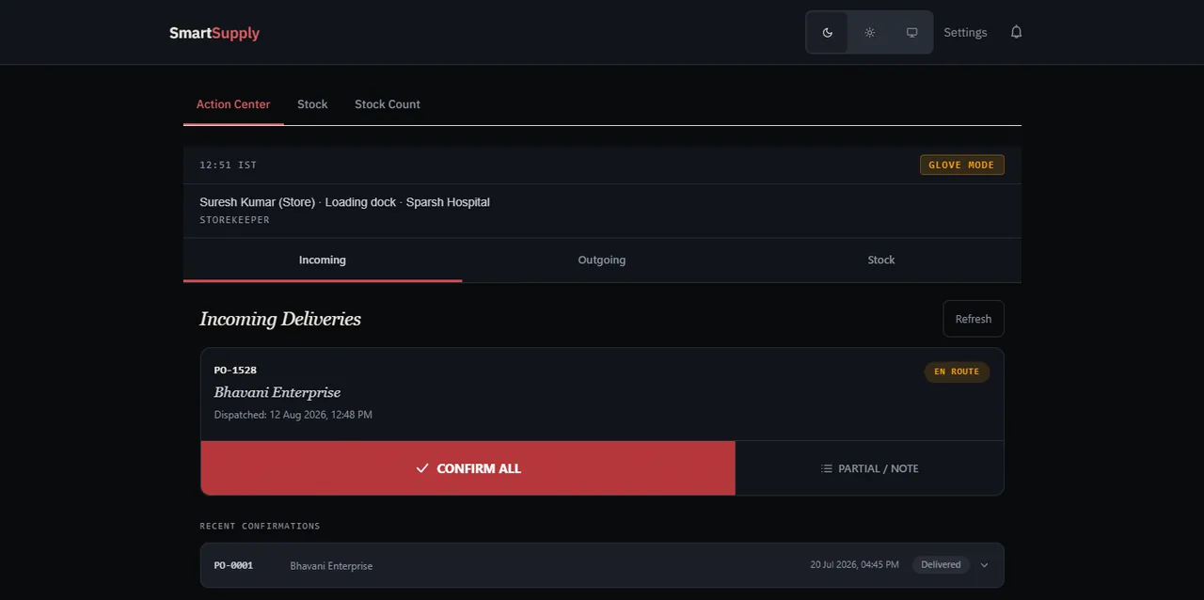Click the Delivered badge on PO-0001
1204x600 pixels.
pos(941,565)
